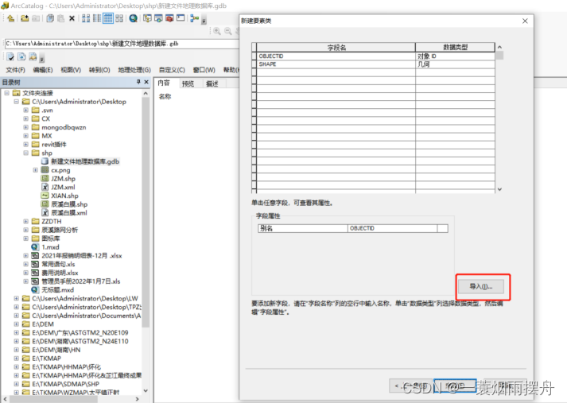This screenshot has height=403, width=567.
Task: Pin the 目录树 panel with pushpin
Action: [x=138, y=82]
